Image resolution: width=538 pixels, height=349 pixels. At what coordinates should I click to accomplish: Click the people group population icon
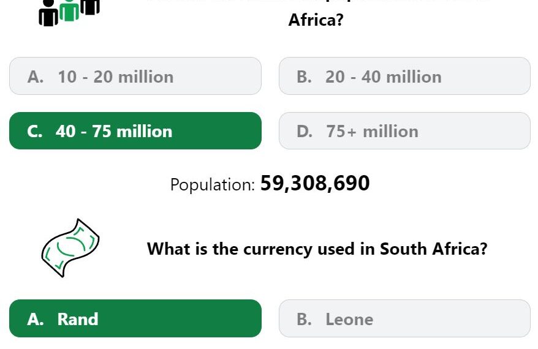coord(69,13)
